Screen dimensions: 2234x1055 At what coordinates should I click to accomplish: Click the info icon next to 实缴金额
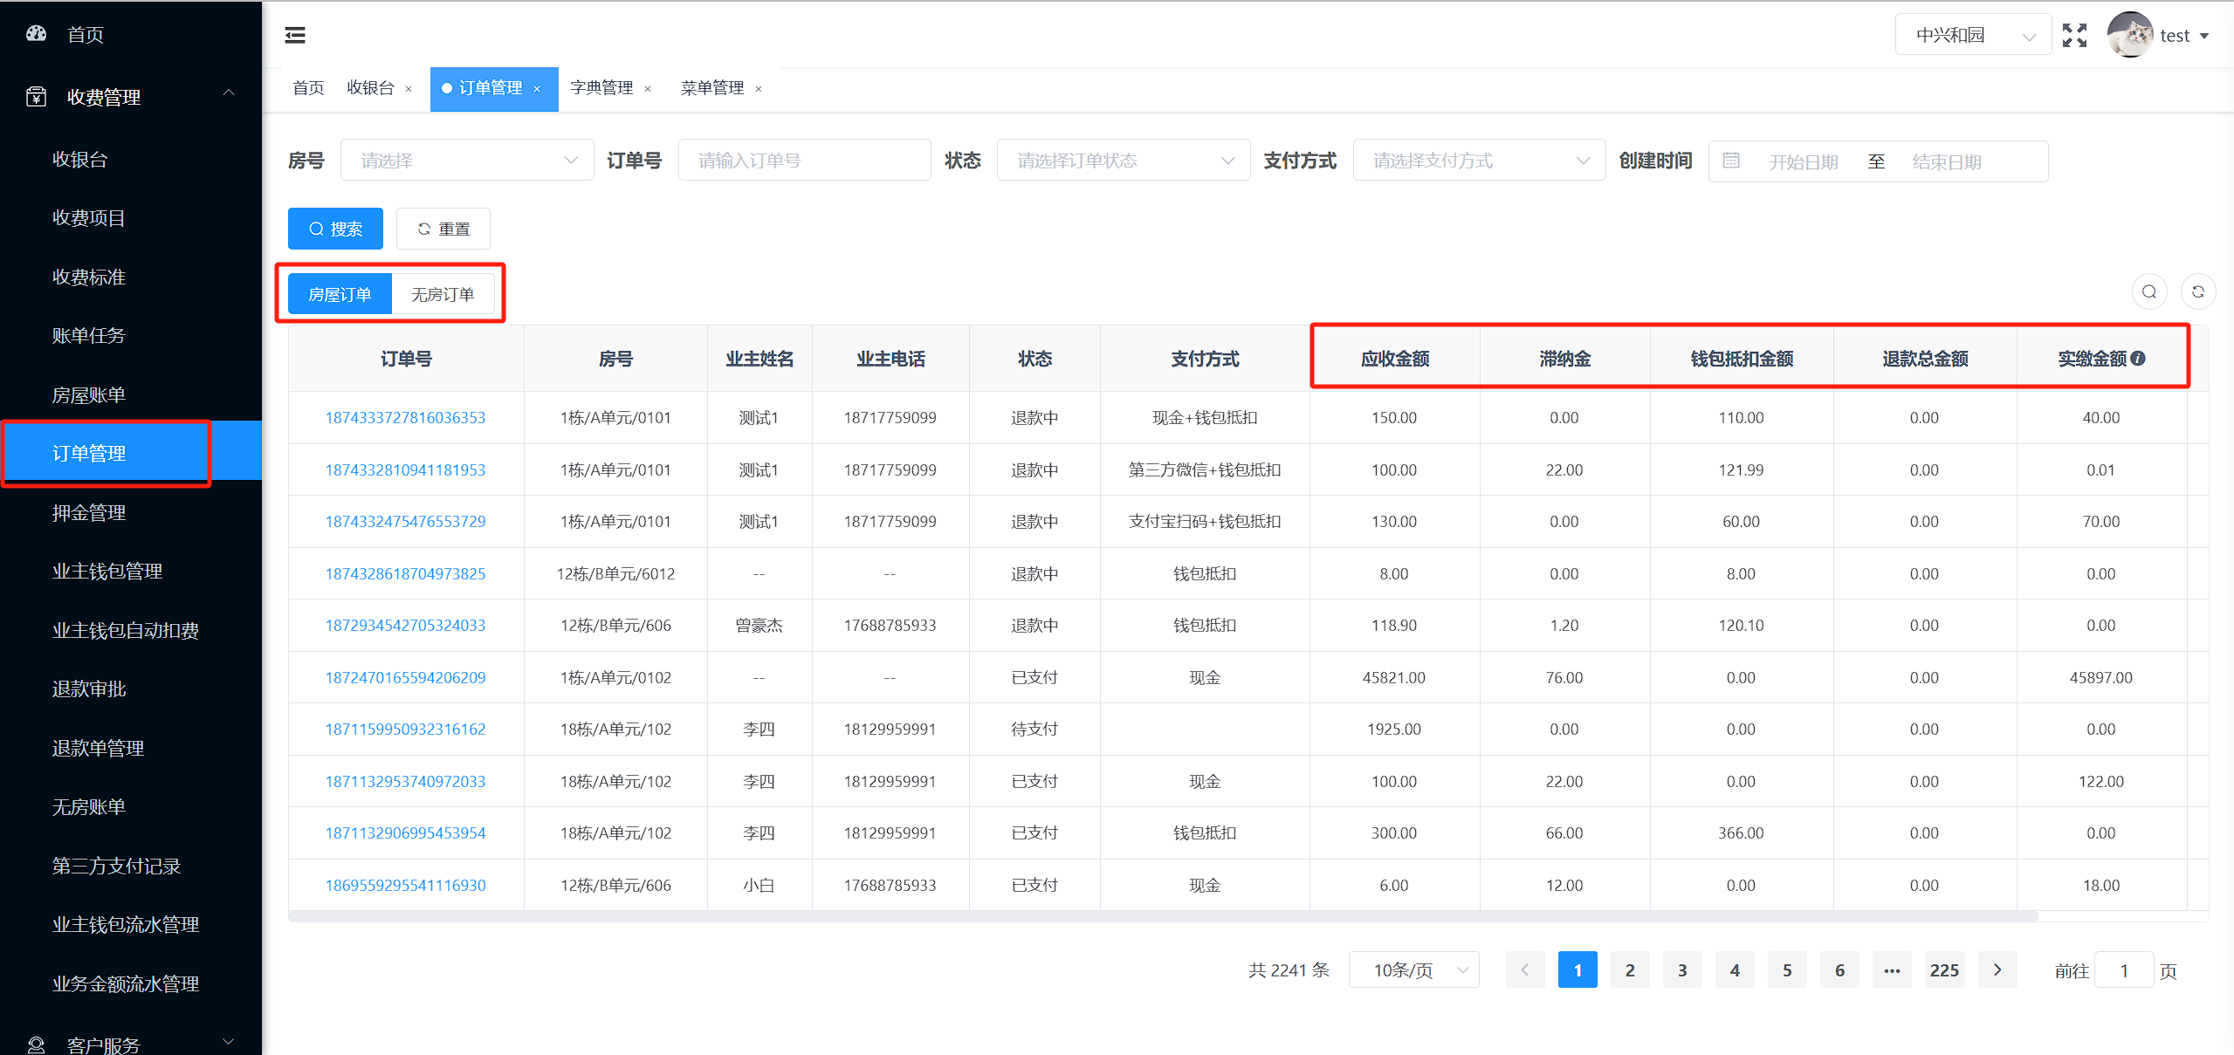pyautogui.click(x=2138, y=359)
